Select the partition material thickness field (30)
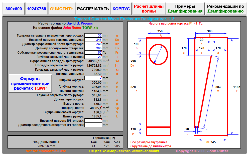 [x=93, y=36]
